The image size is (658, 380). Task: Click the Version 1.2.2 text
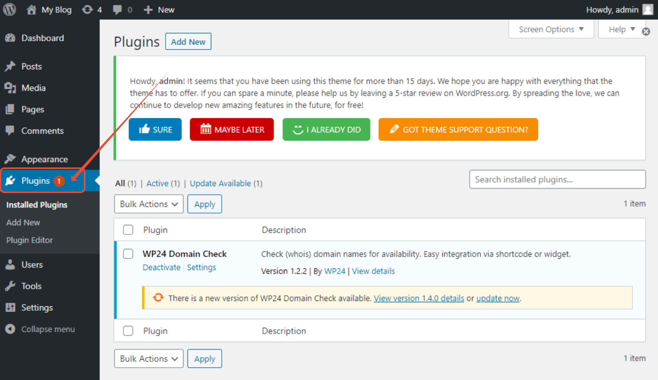click(x=284, y=271)
